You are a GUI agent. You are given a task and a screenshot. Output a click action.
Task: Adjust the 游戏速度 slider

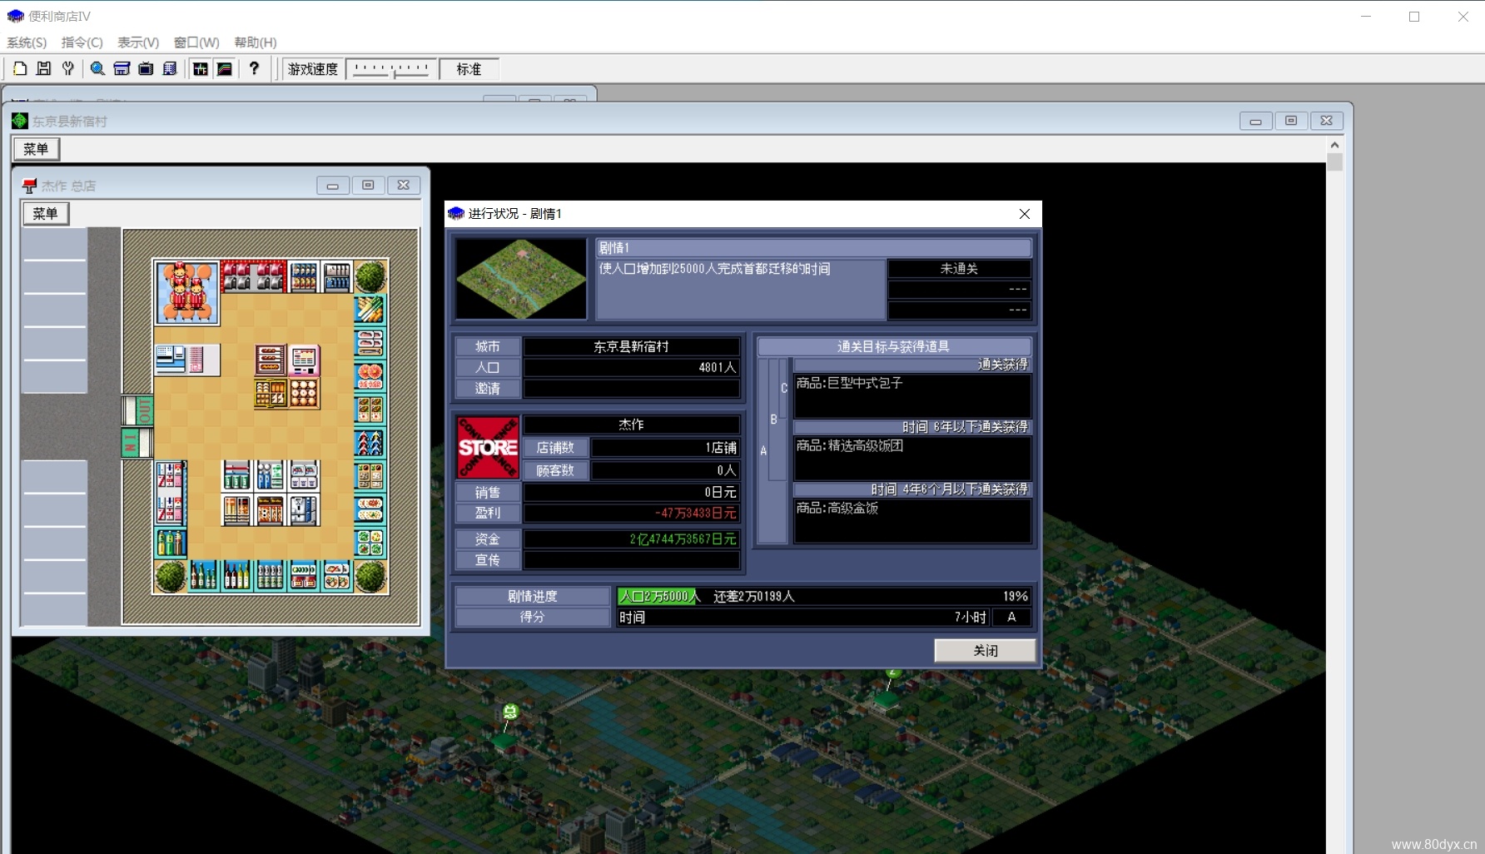[391, 69]
